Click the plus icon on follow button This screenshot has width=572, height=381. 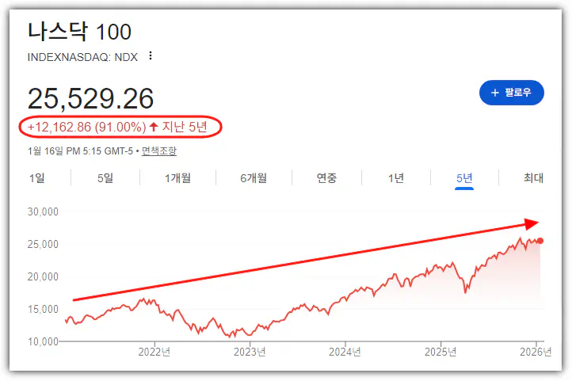494,93
